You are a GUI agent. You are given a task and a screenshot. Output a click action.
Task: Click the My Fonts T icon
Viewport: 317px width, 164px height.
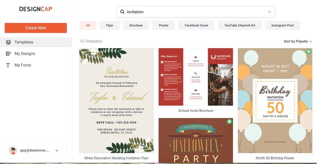click(8, 65)
